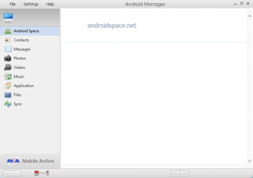
Task: Switch to list view mode
Action: pyautogui.click(x=176, y=173)
